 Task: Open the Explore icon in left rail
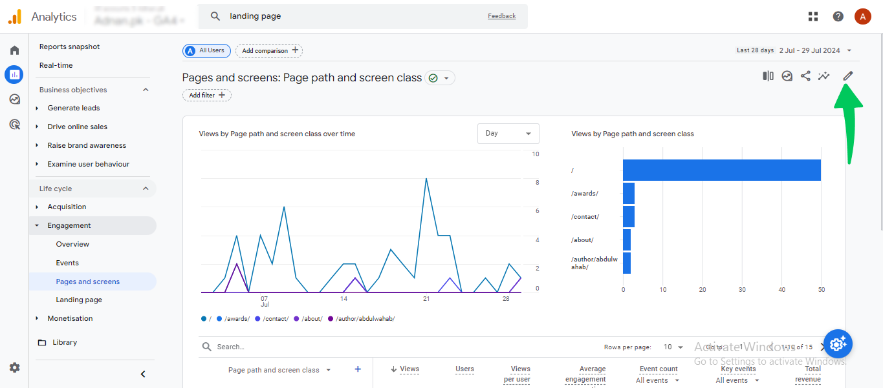14,99
